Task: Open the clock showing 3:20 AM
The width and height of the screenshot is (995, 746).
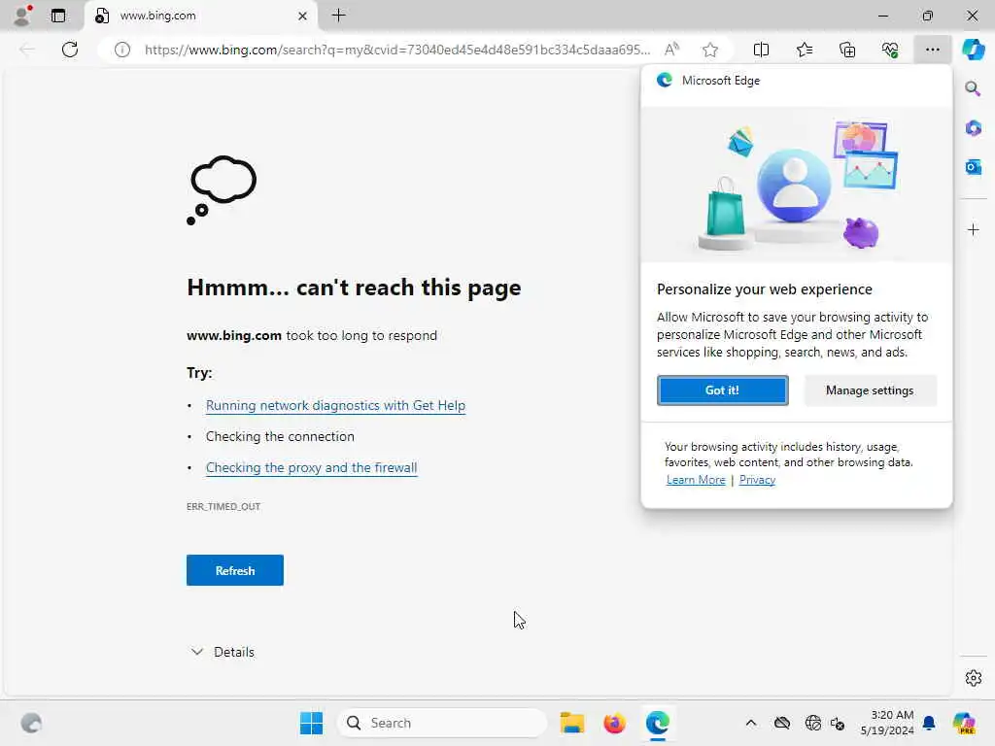Action: point(887,723)
